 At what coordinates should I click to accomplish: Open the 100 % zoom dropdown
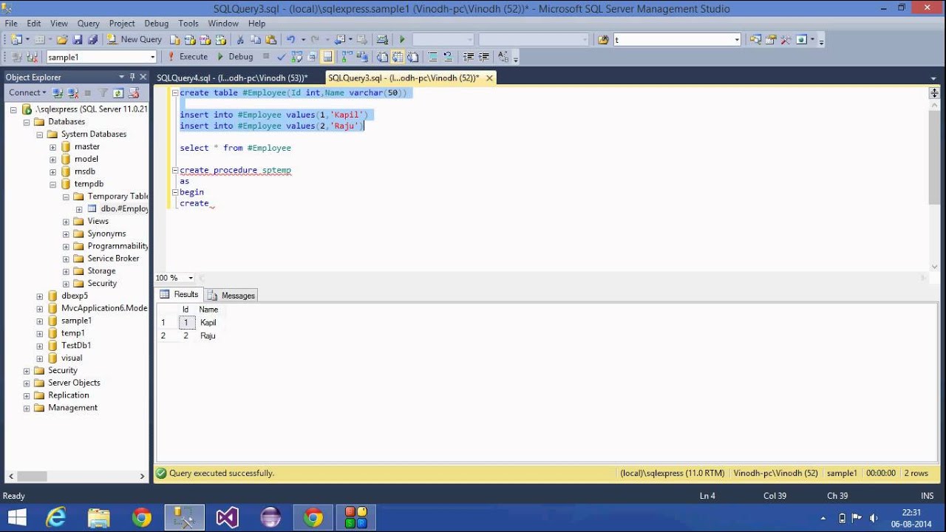coord(191,278)
